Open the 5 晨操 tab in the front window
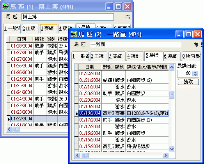Image resolution: width=204 pixels, height=164 pixels. 154,56
